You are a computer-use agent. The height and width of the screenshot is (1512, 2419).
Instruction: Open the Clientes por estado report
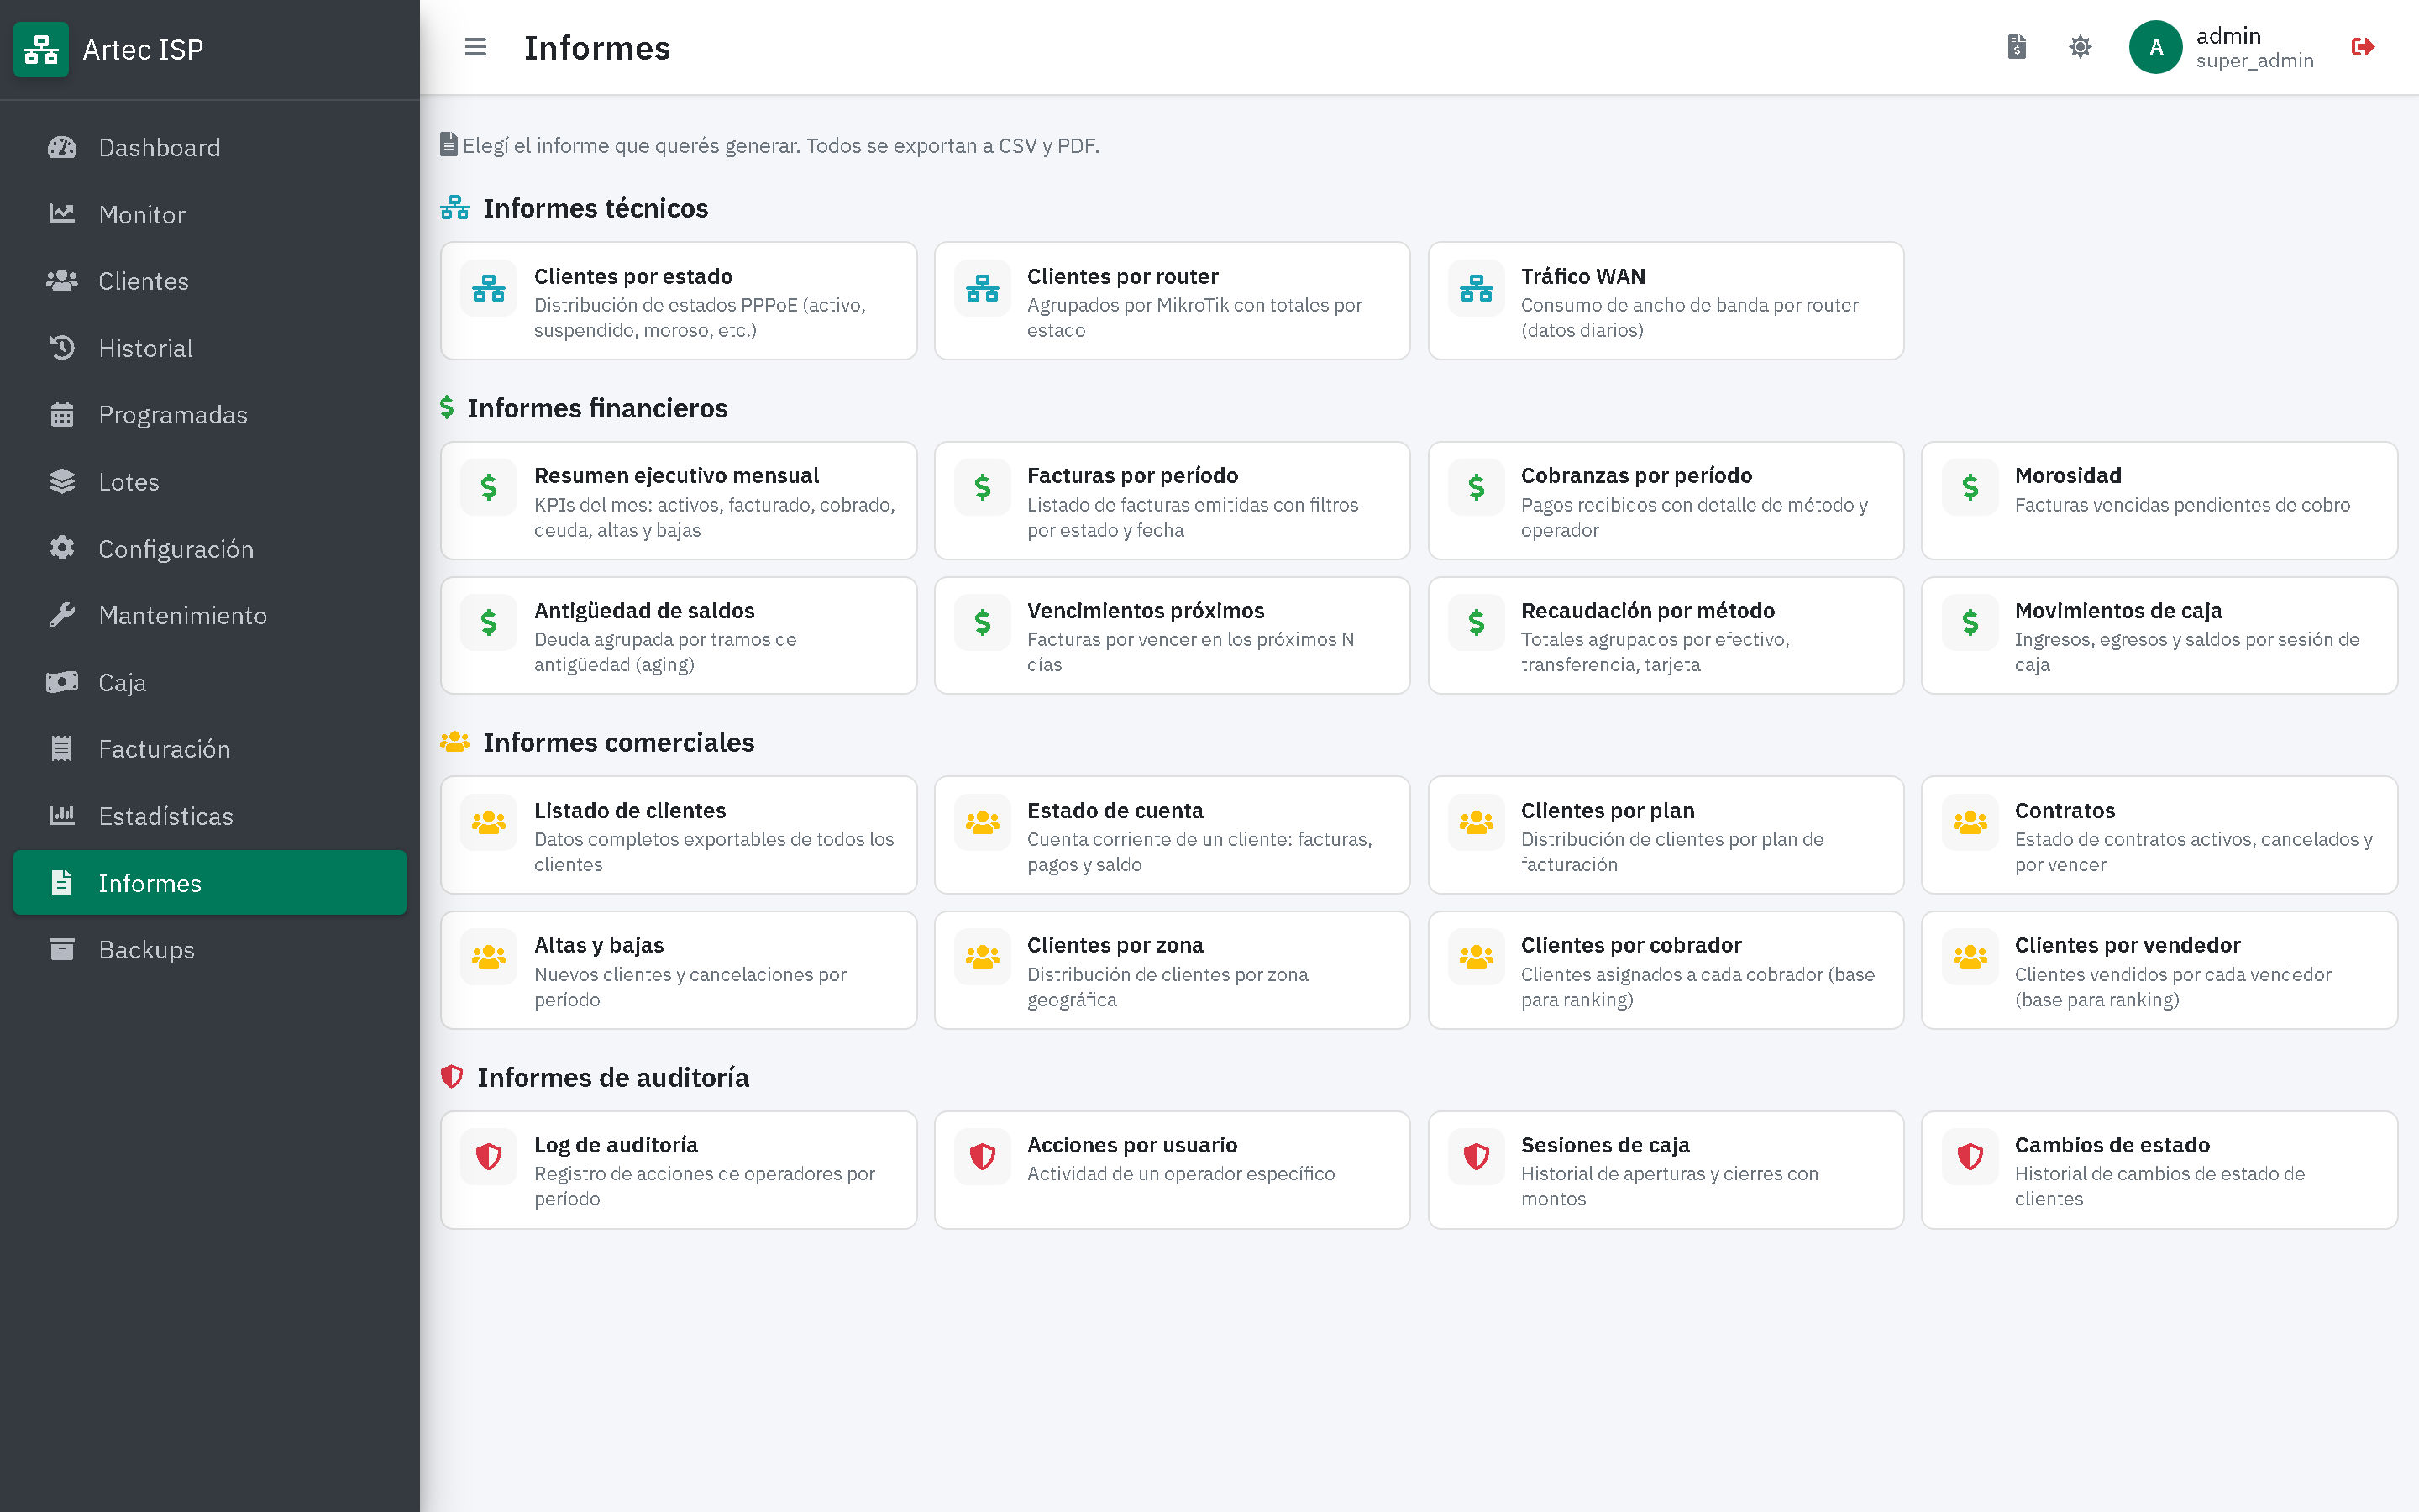pos(679,301)
